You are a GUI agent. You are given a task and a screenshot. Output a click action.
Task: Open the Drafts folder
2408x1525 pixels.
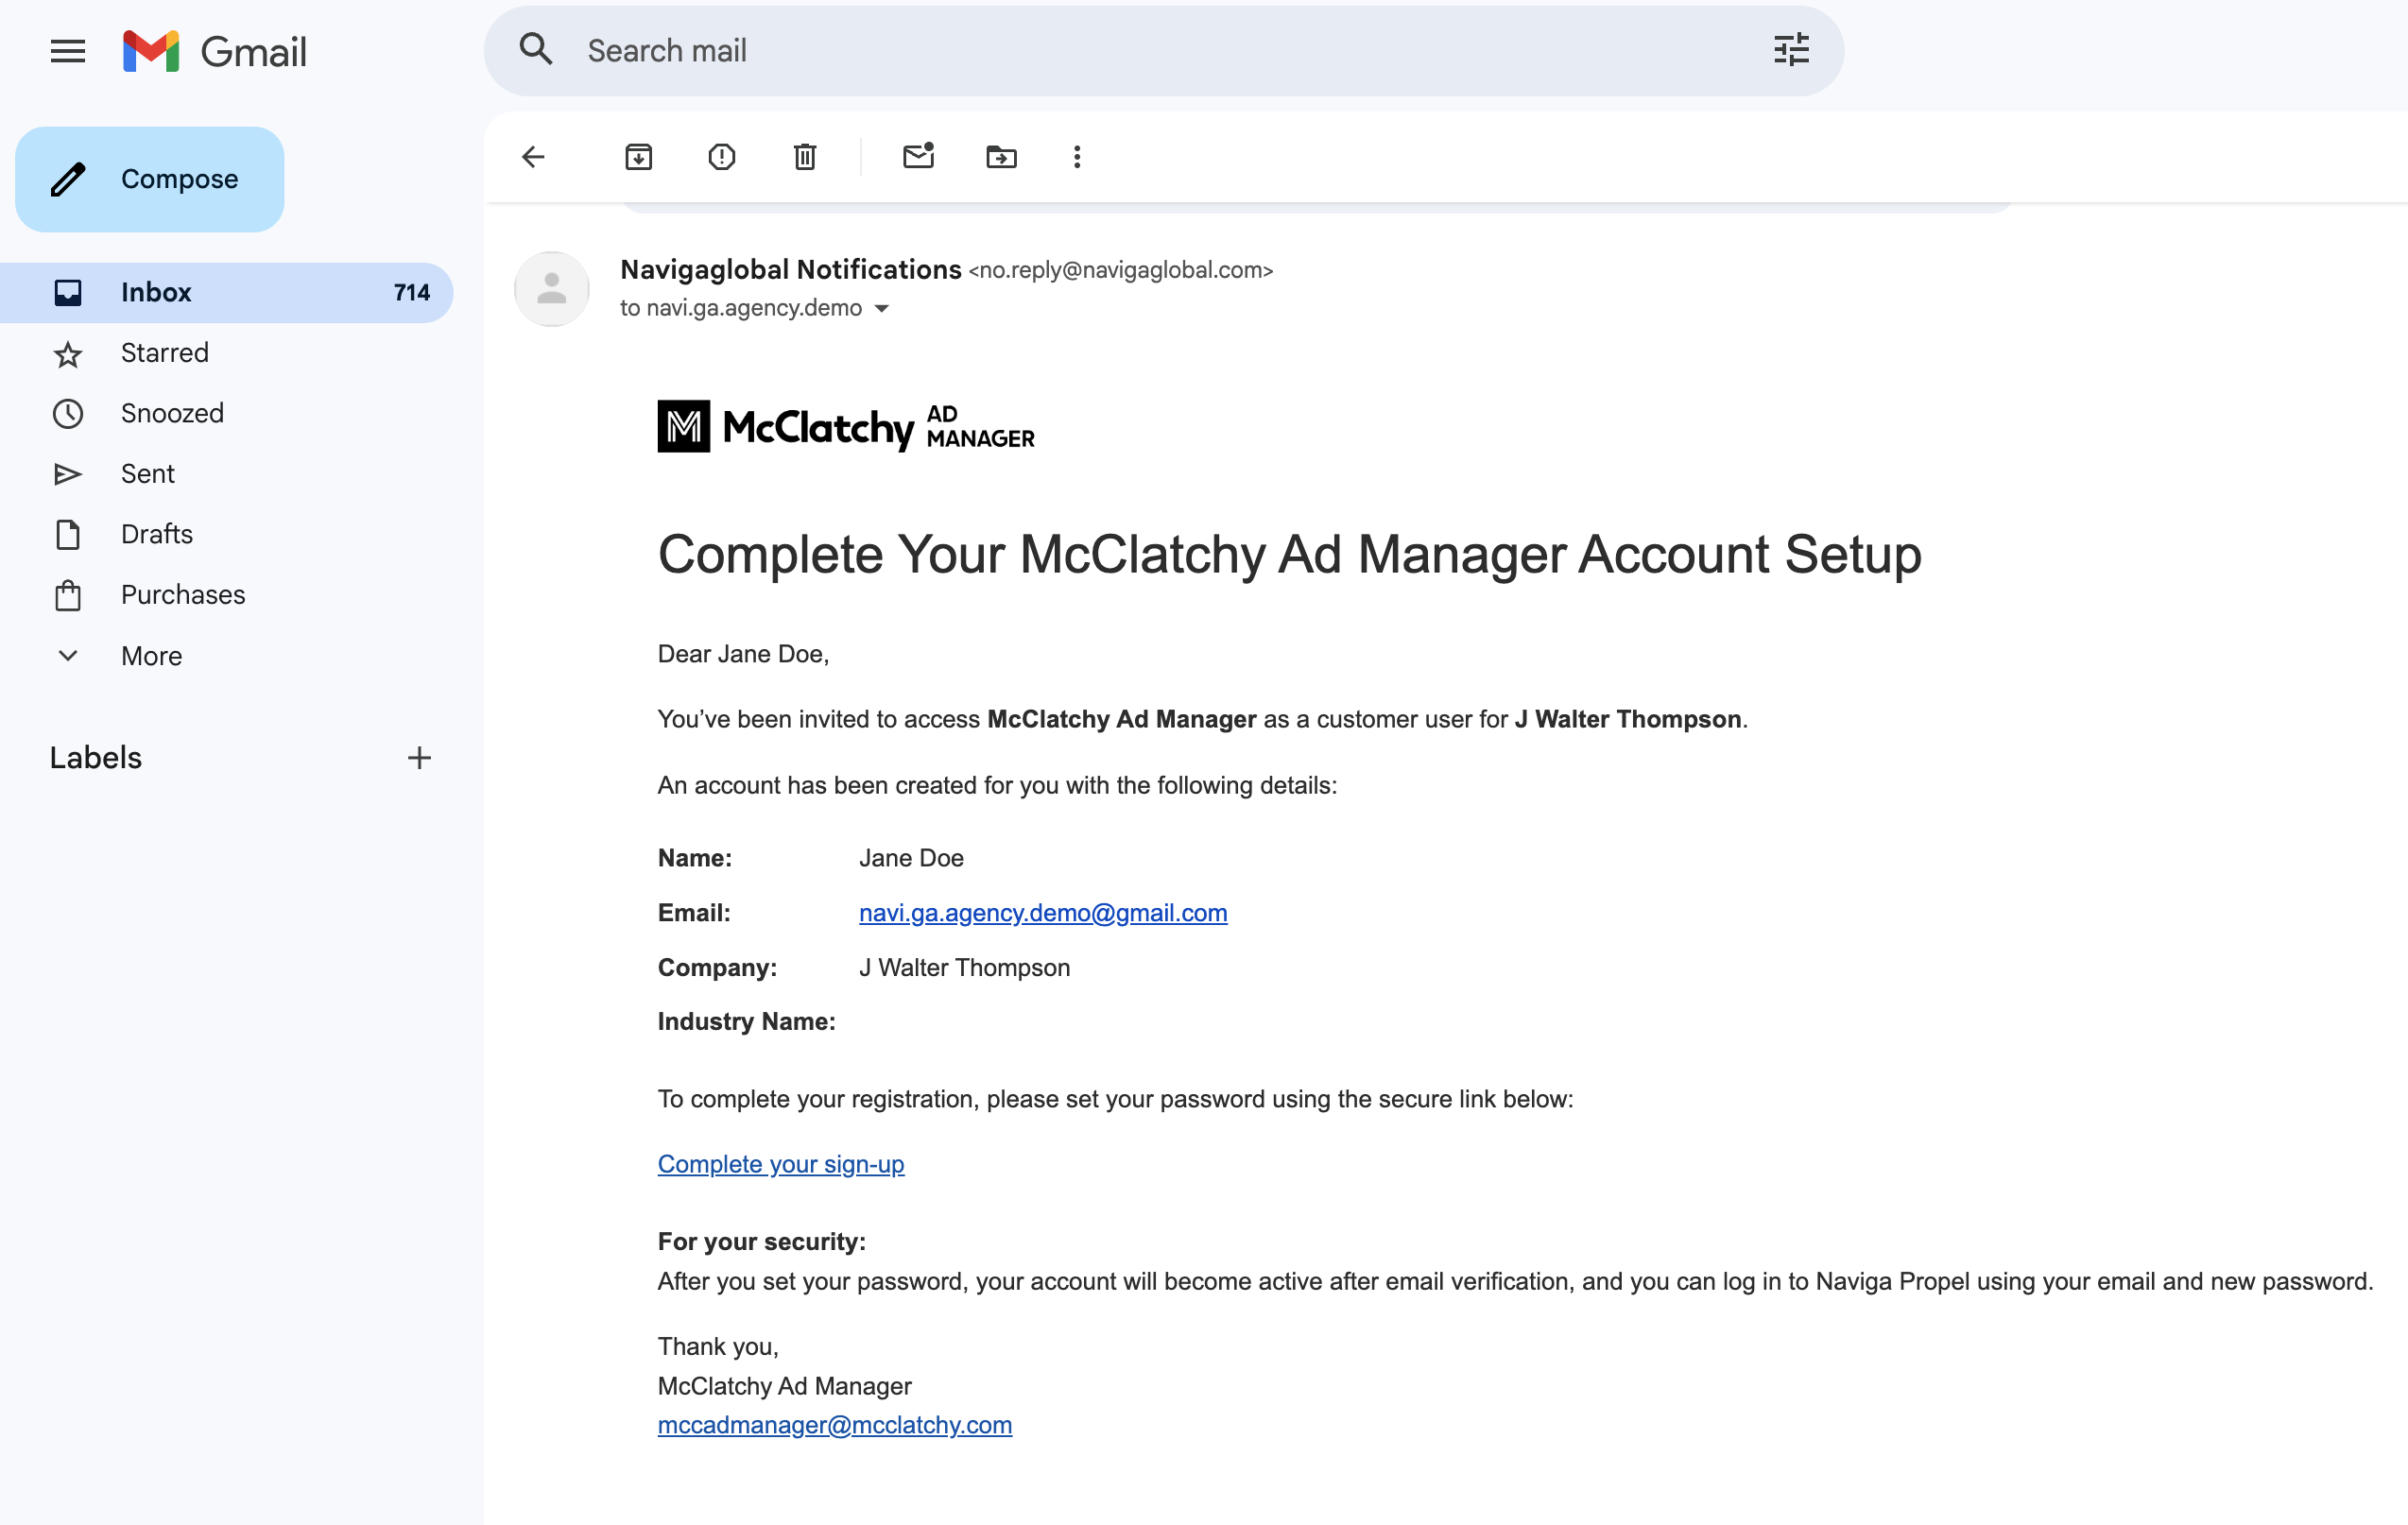coord(156,534)
